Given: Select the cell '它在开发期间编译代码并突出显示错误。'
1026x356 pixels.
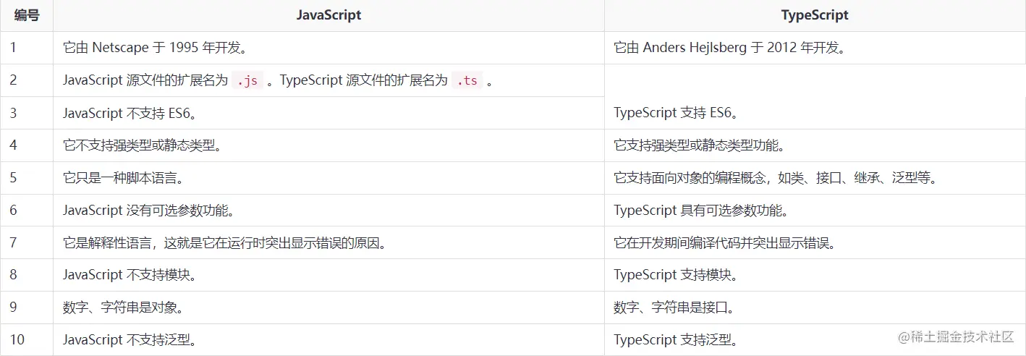Looking at the screenshot, I should [815, 243].
